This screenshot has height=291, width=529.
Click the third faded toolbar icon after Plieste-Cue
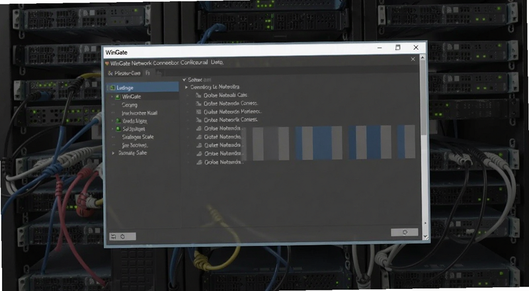click(159, 73)
